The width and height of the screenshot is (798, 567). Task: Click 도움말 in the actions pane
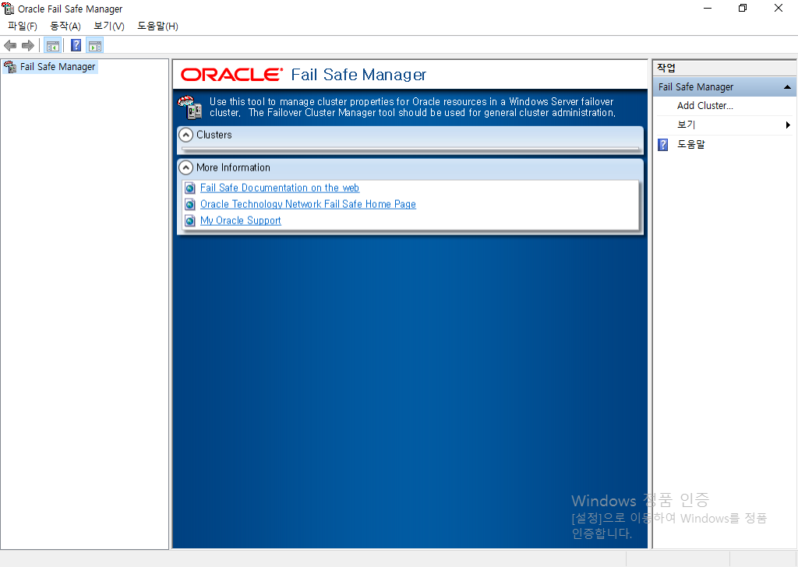pyautogui.click(x=690, y=144)
